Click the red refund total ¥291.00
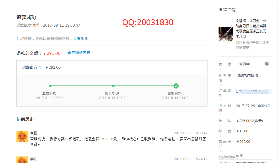Viewport: 279px width, 163px height. pyautogui.click(x=52, y=53)
